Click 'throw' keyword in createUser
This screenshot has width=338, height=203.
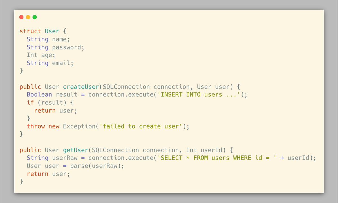(36, 126)
